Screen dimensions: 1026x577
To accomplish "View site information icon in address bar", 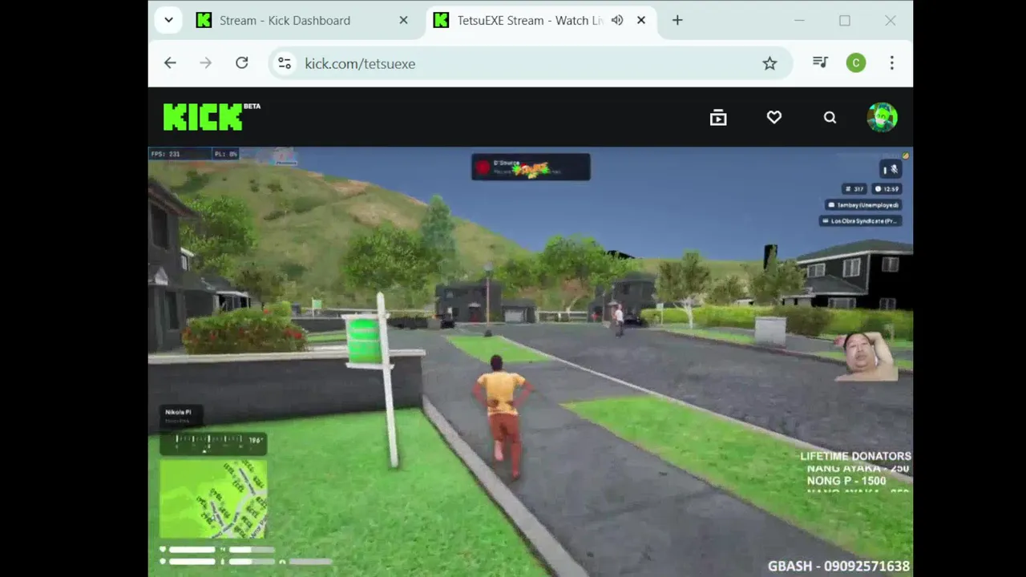I will [x=285, y=63].
